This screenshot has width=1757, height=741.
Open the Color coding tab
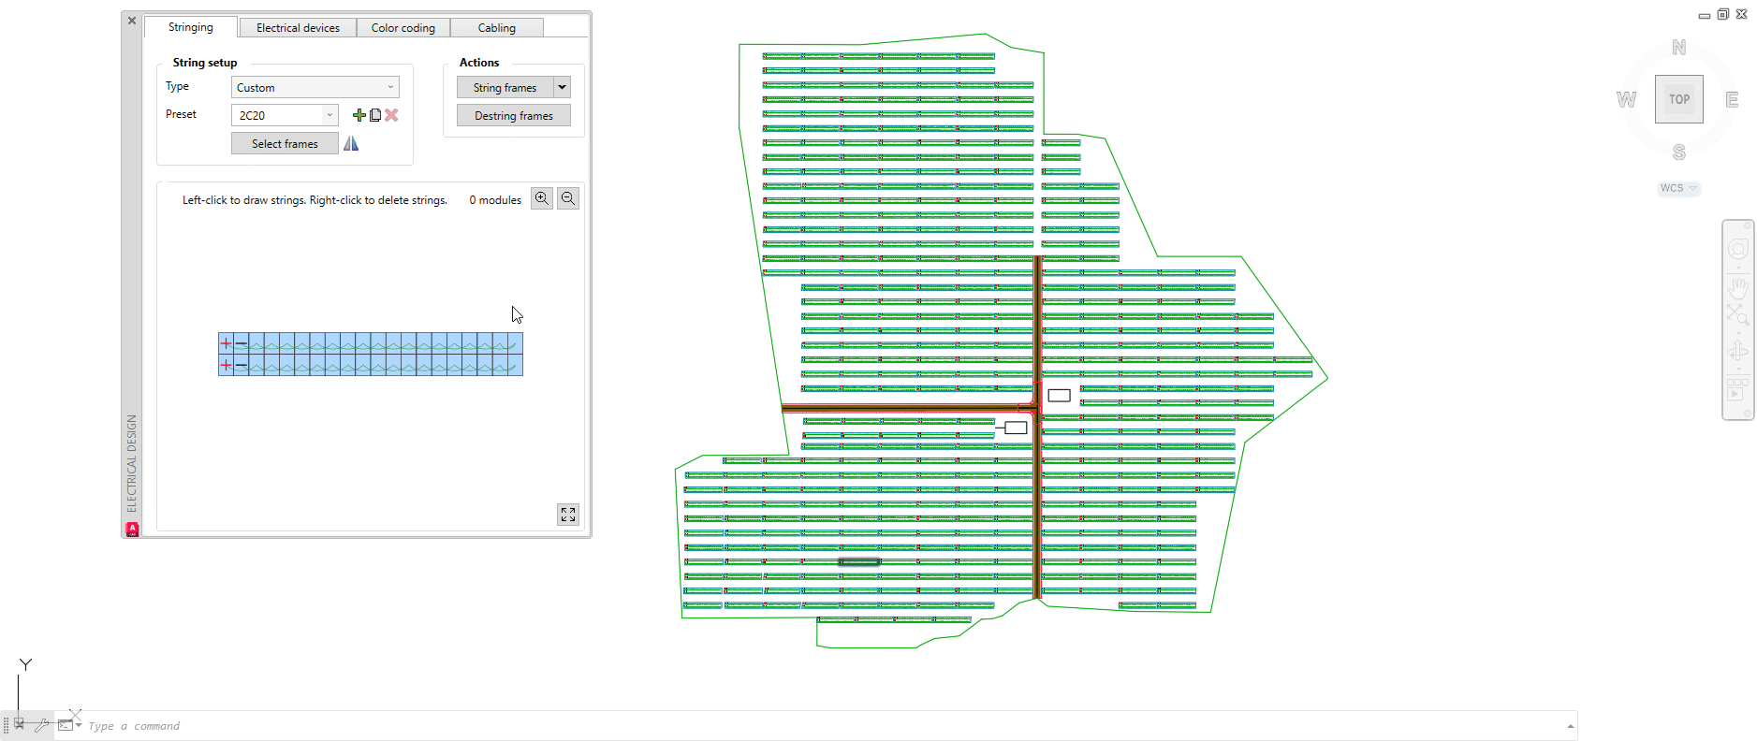coord(403,28)
